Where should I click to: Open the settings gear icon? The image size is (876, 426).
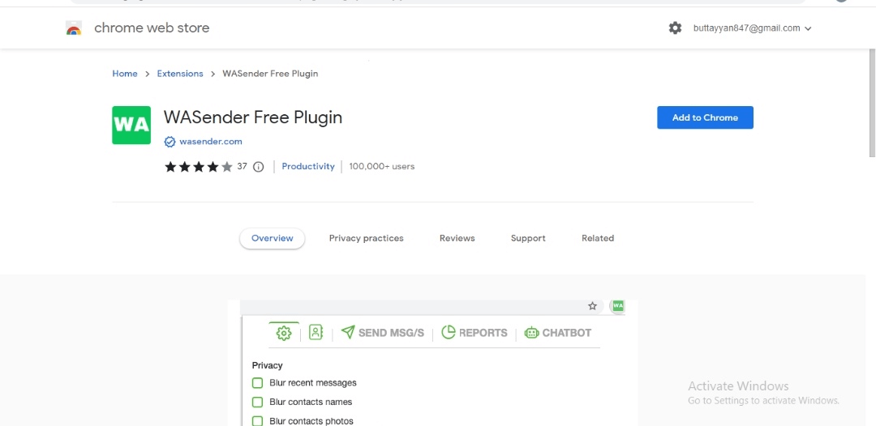coord(675,28)
